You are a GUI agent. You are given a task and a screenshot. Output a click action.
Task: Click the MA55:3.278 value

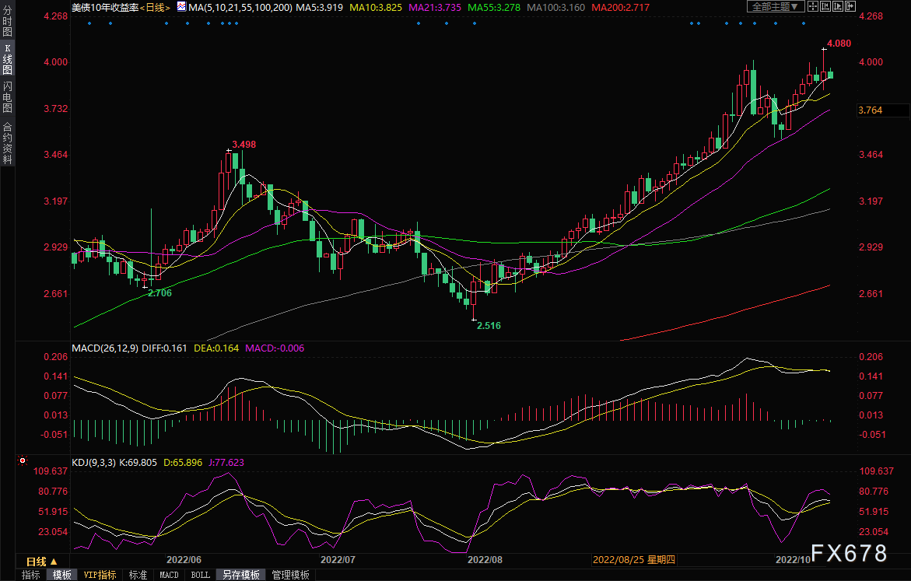point(494,8)
